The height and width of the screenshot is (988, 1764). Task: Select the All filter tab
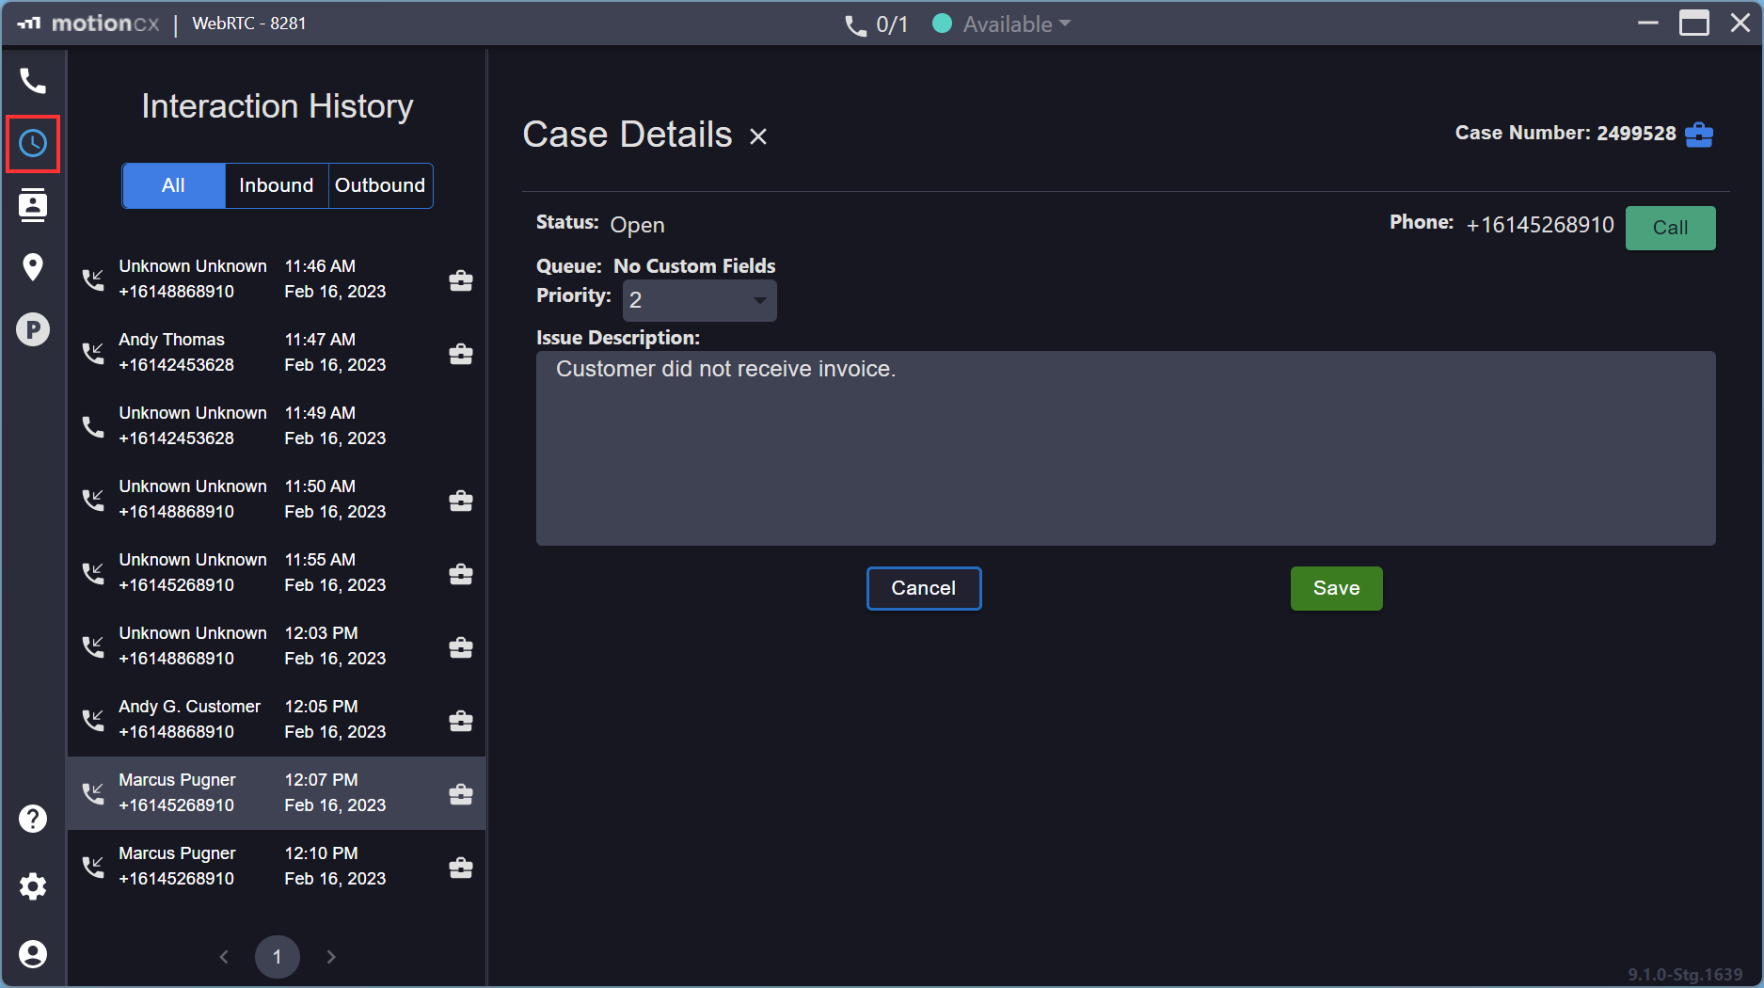tap(174, 185)
